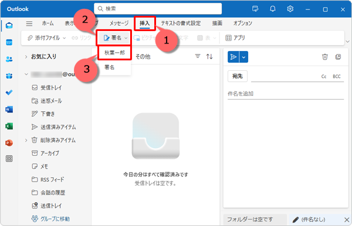
Task: Open the notifications bell
Action: 273,9
